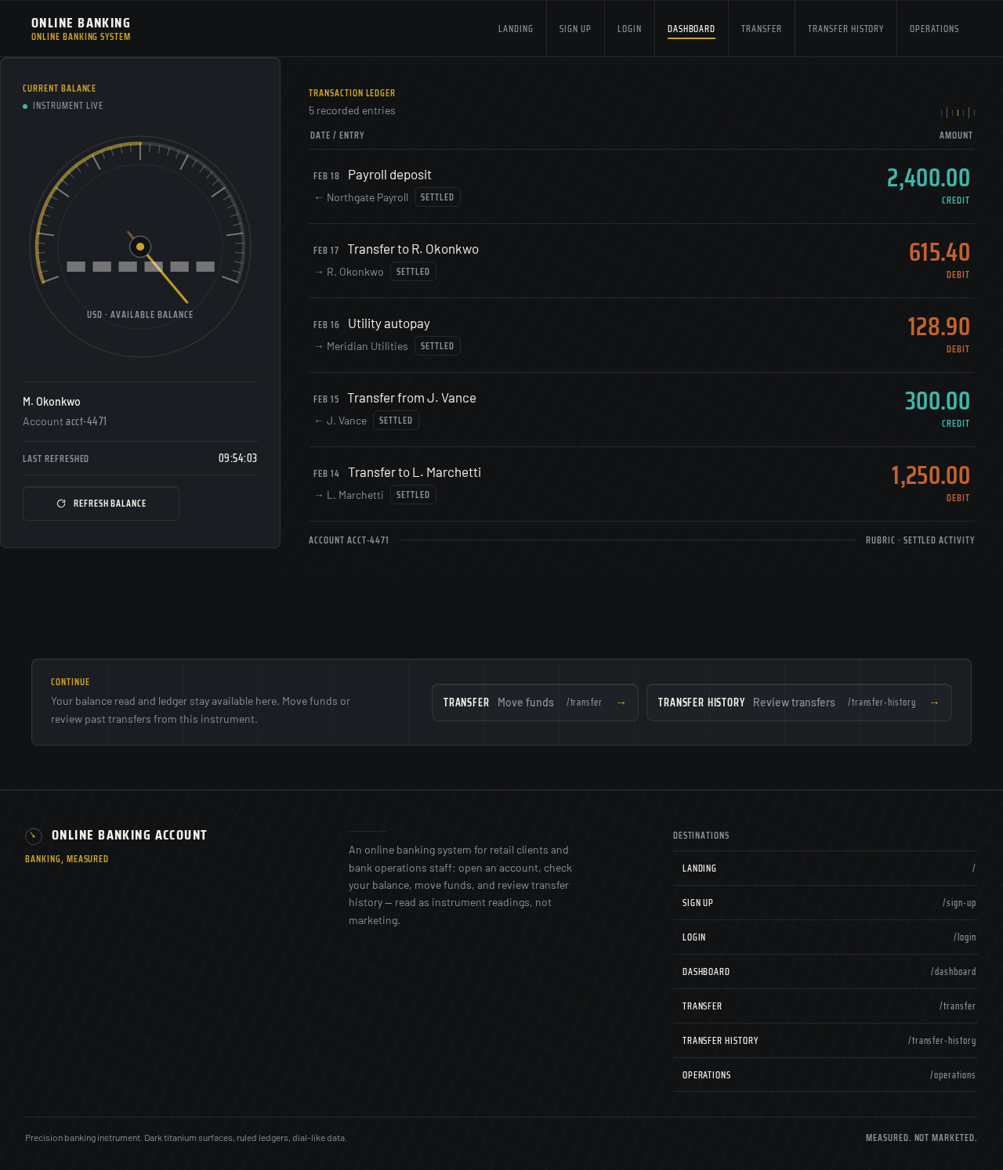Click the 1,250.00 debit amount
Image resolution: width=1003 pixels, height=1170 pixels.
pyautogui.click(x=930, y=475)
